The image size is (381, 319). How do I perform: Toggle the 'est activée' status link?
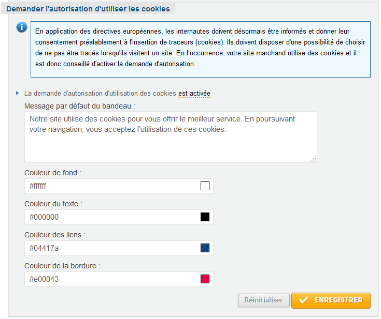click(194, 94)
